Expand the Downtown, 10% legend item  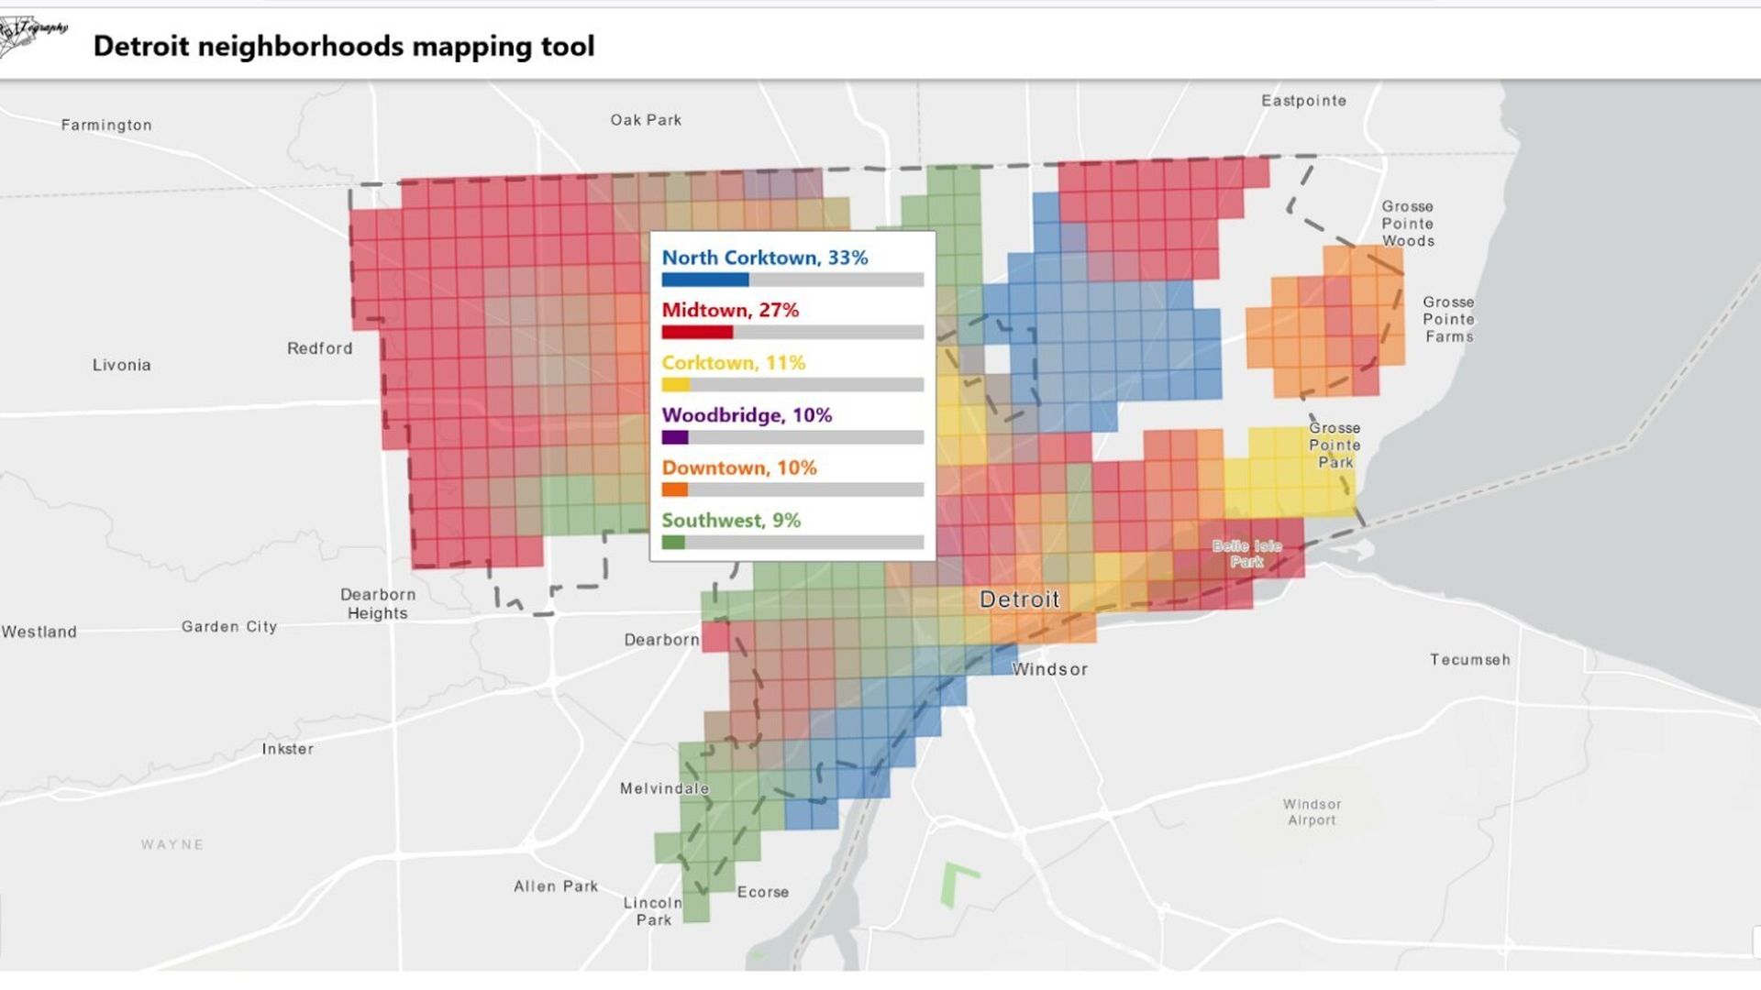(738, 467)
